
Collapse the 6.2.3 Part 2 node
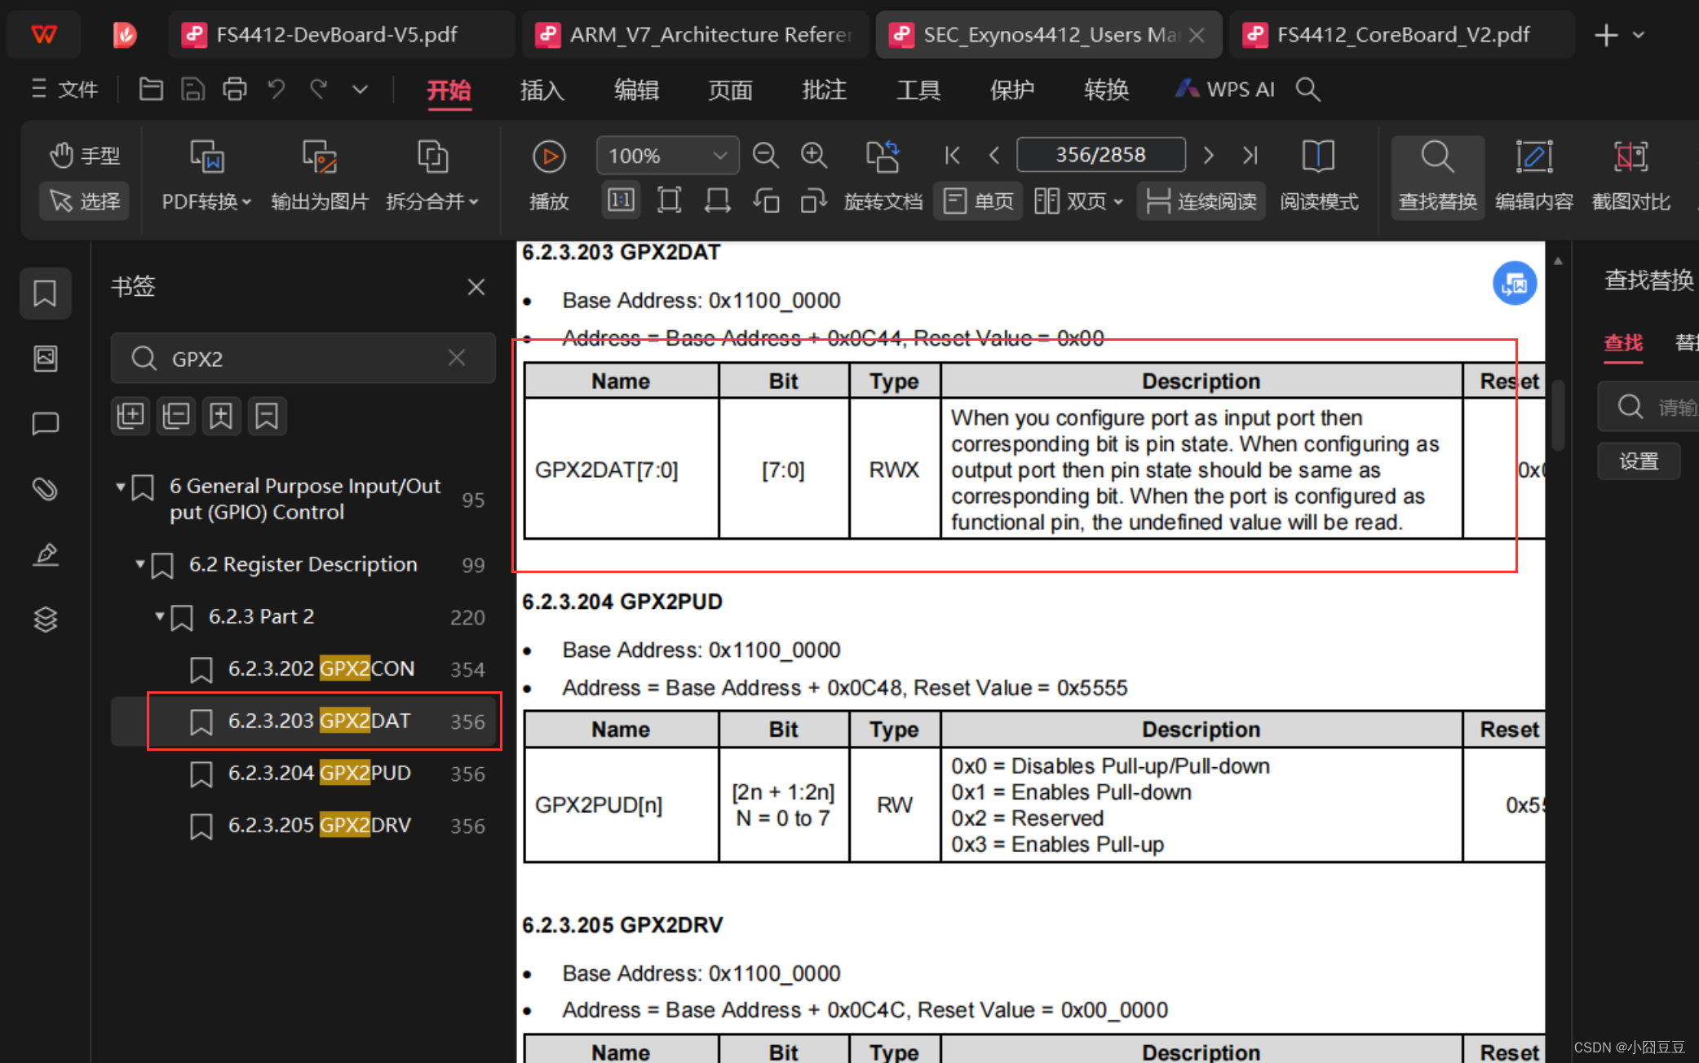pyautogui.click(x=160, y=615)
